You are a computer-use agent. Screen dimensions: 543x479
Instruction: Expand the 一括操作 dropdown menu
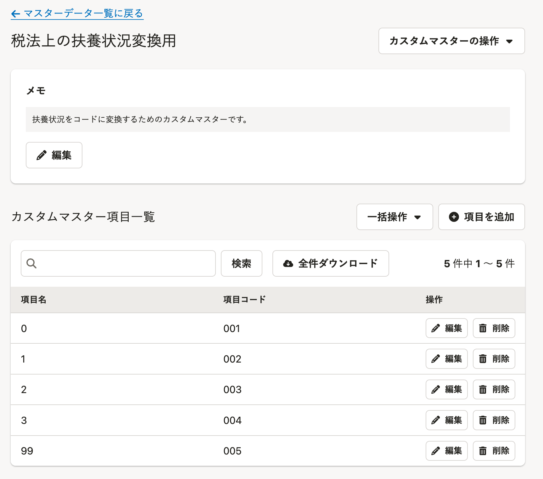tap(395, 217)
